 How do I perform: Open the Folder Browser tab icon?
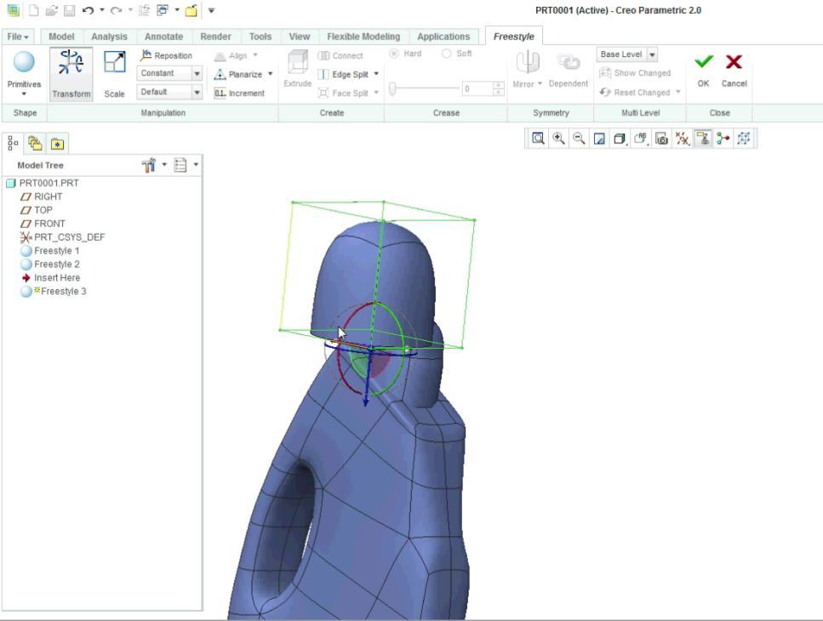point(35,143)
